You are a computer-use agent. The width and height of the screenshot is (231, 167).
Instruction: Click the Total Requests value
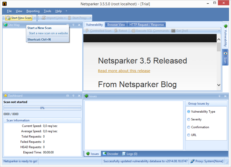(44, 137)
